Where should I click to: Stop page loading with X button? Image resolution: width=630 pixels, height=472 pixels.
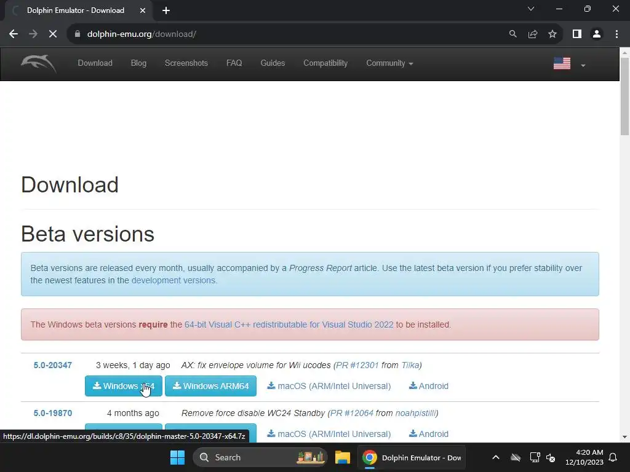click(53, 34)
